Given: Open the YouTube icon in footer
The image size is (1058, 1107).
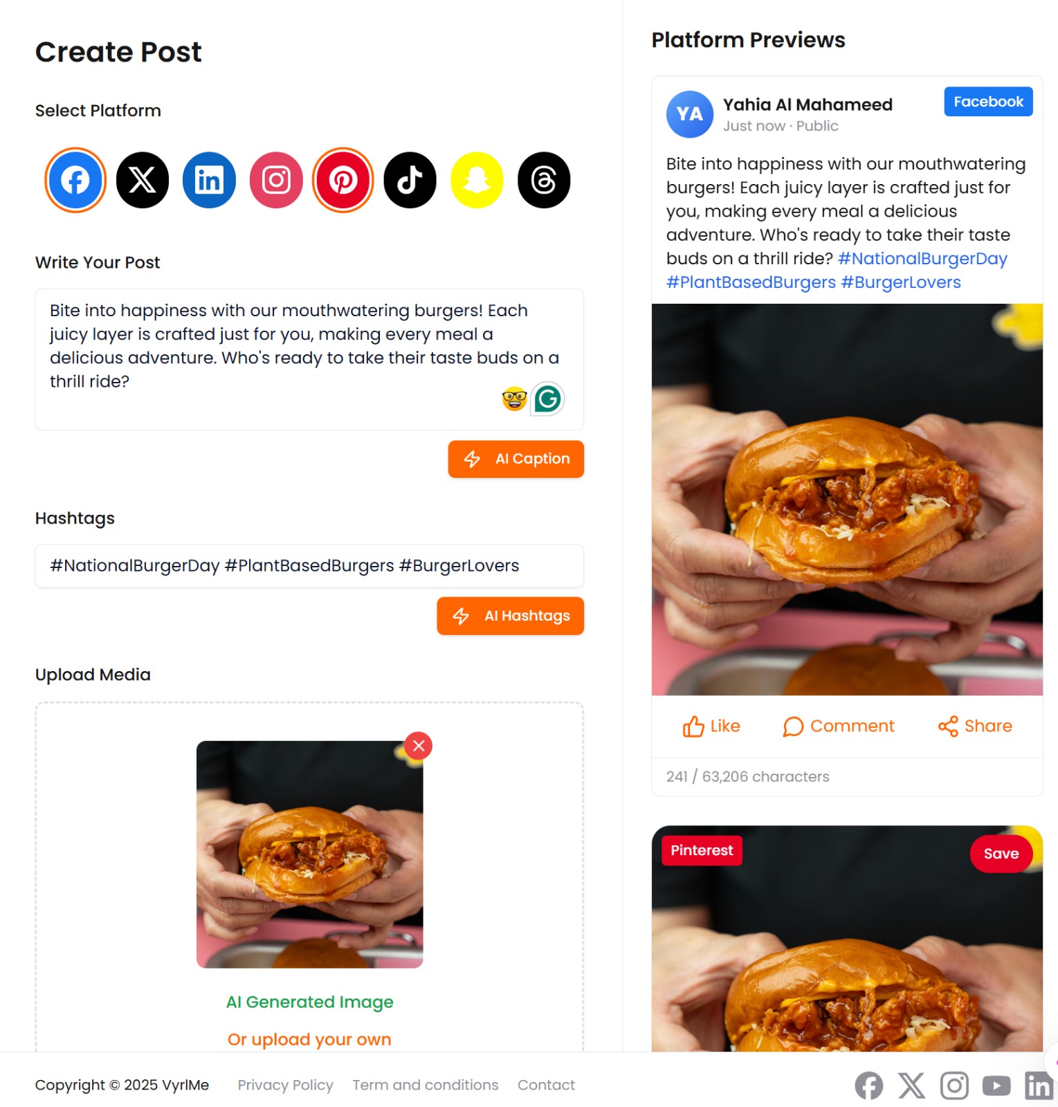Looking at the screenshot, I should tap(996, 1086).
